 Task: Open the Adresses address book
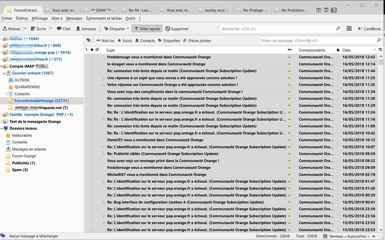86,29
